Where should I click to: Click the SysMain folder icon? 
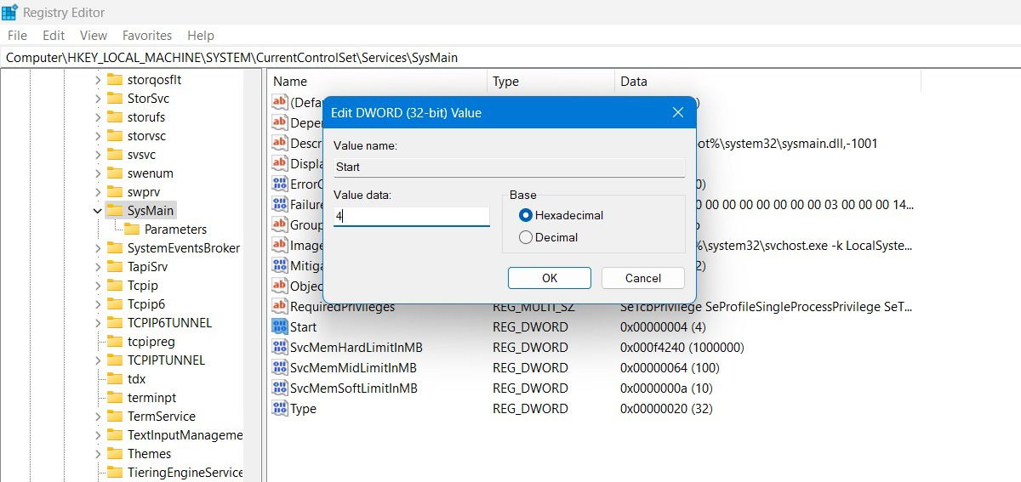(x=114, y=211)
